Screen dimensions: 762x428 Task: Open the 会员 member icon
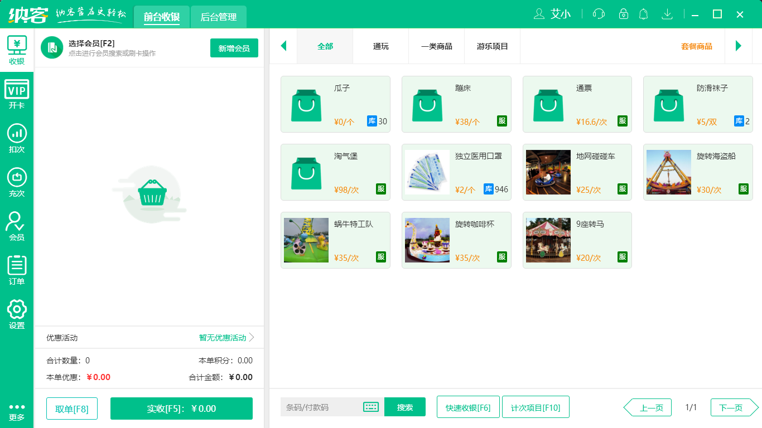click(16, 223)
